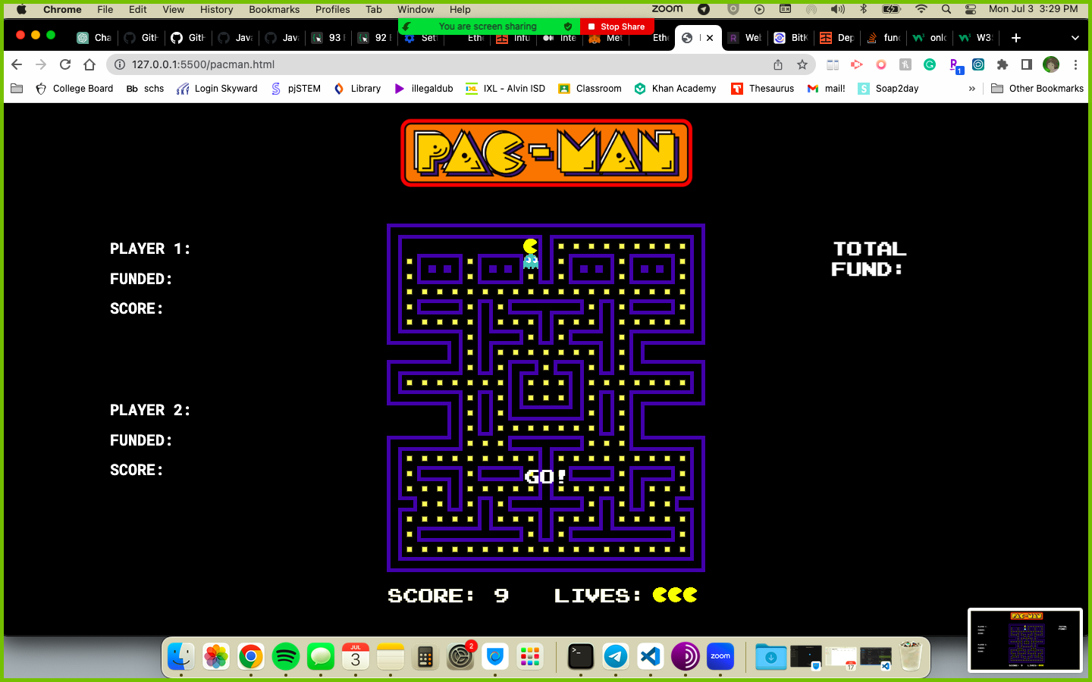Share this page via the share icon

(x=778, y=64)
